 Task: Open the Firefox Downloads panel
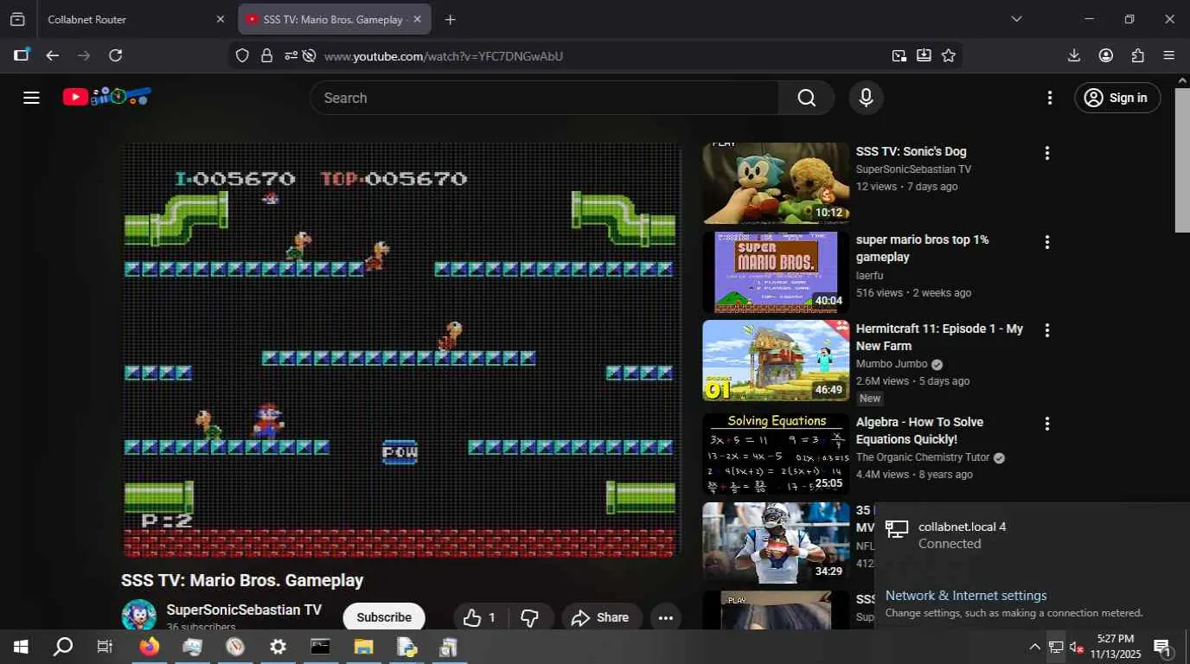[1074, 55]
